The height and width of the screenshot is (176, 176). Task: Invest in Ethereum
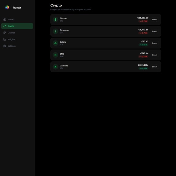154,31
